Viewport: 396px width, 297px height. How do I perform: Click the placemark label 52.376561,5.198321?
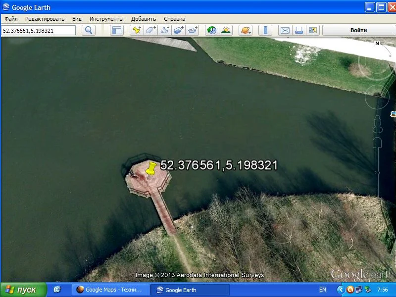pyautogui.click(x=219, y=165)
